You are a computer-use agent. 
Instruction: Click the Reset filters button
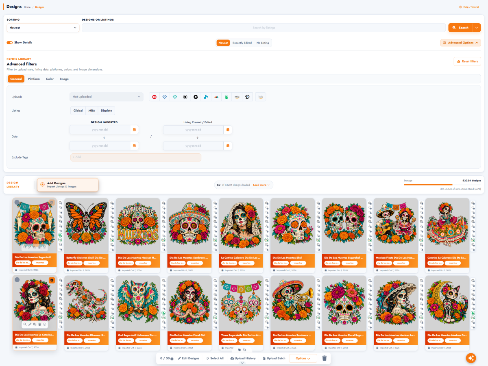click(x=467, y=61)
